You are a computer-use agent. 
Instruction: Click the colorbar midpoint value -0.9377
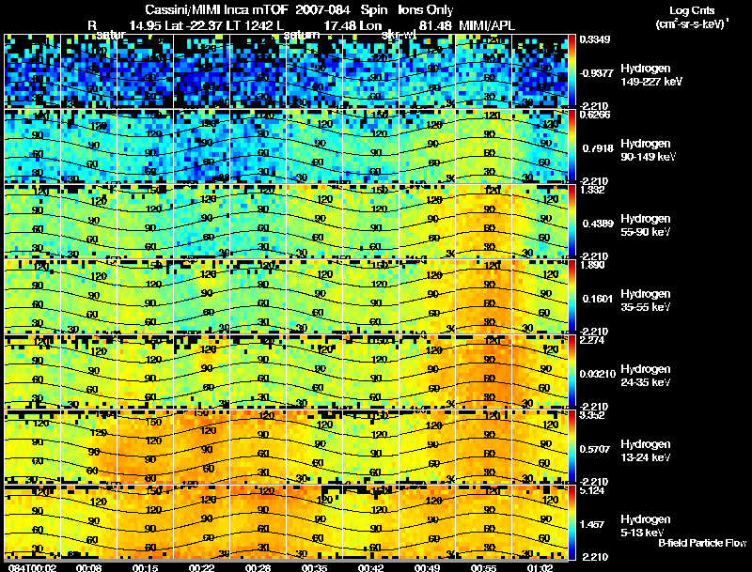pyautogui.click(x=596, y=73)
